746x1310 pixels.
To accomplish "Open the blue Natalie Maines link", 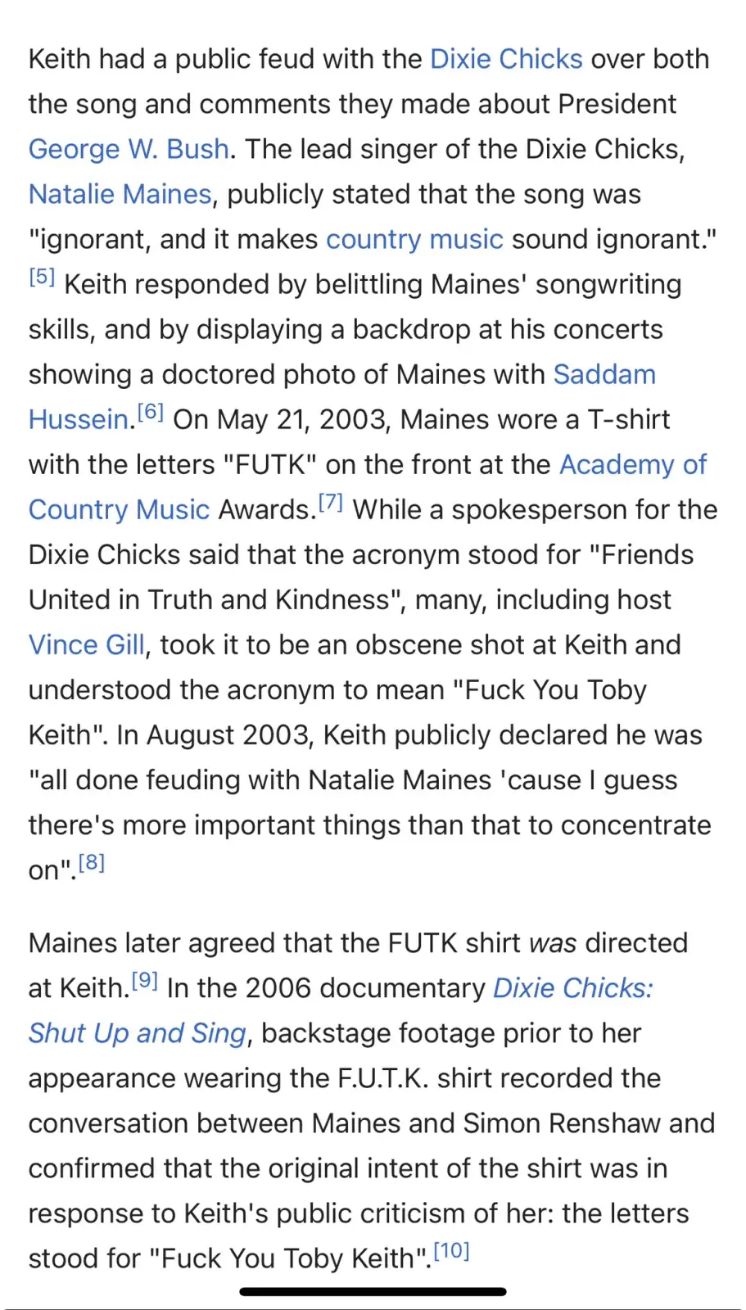I will point(120,195).
